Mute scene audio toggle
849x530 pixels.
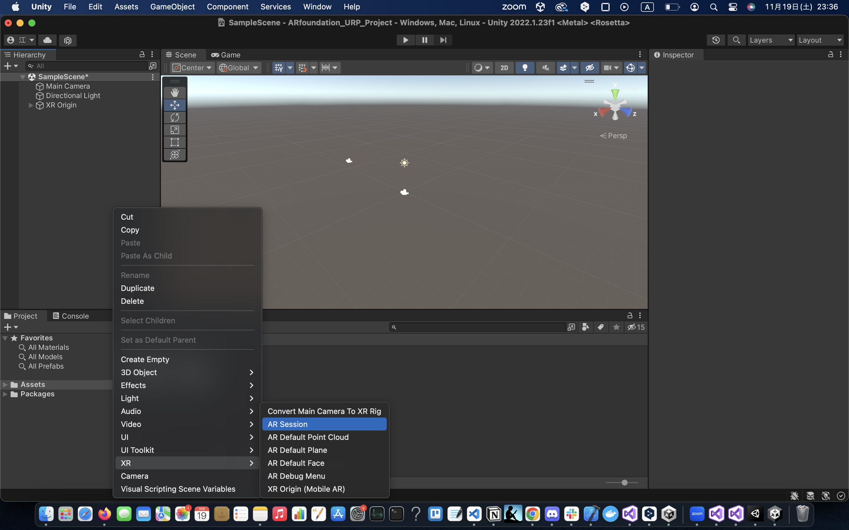click(x=546, y=68)
